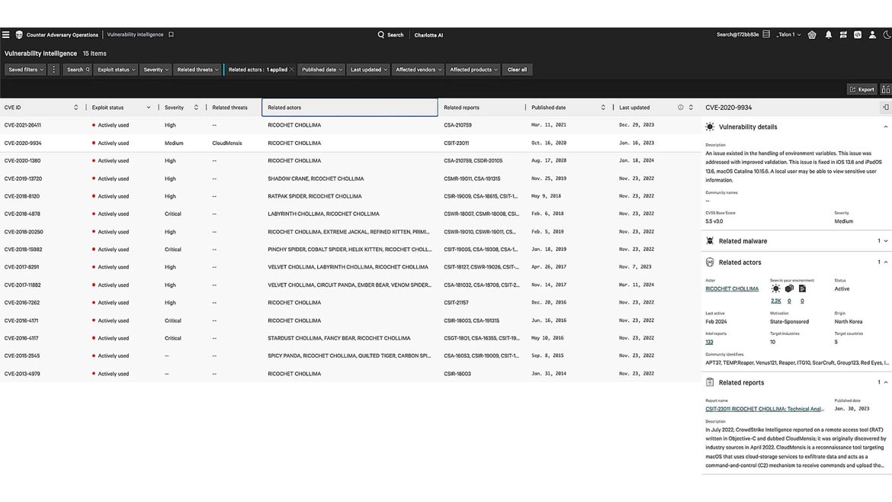This screenshot has height=502, width=892.
Task: Open Charlotte AI from the top bar
Action: point(428,35)
